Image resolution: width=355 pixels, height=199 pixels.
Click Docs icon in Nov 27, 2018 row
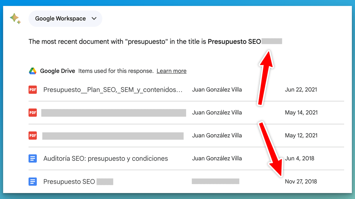[33, 182]
